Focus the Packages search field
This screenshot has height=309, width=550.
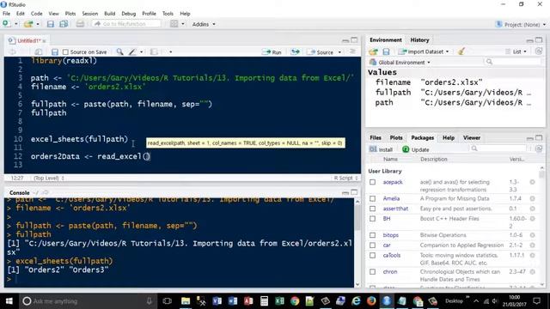coord(498,148)
